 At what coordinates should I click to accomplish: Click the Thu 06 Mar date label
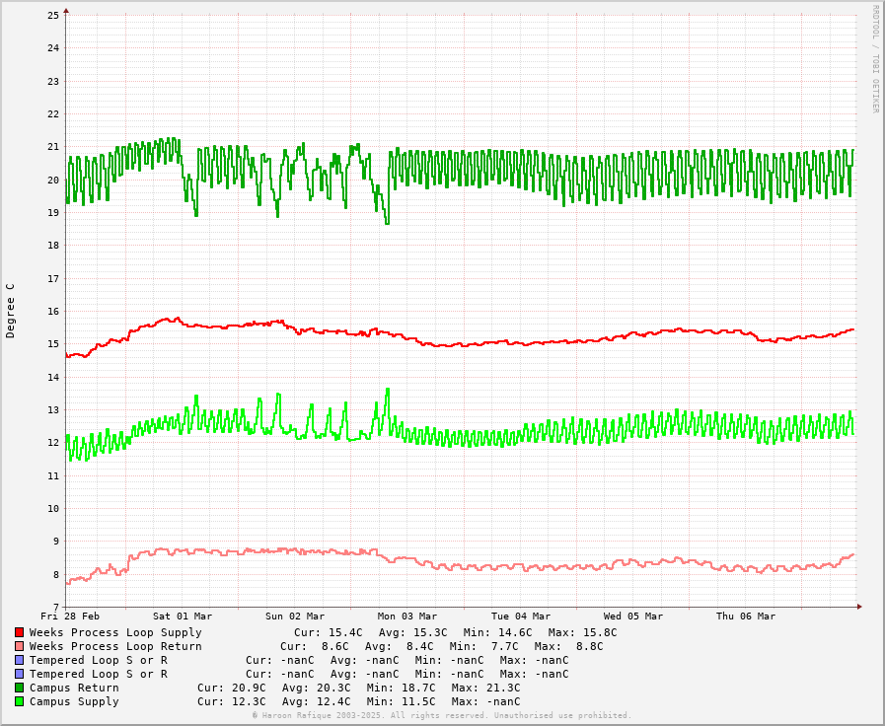click(746, 617)
